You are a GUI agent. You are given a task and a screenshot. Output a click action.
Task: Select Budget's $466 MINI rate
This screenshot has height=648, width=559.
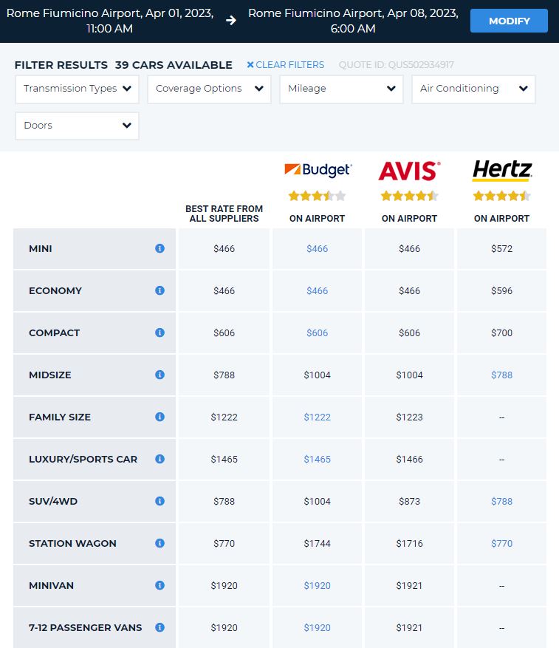pyautogui.click(x=317, y=249)
